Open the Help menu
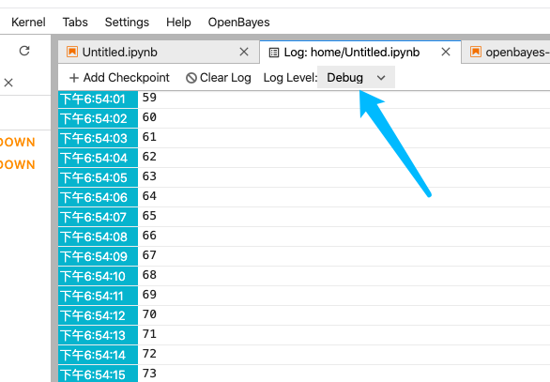This screenshot has width=550, height=382. 178,23
